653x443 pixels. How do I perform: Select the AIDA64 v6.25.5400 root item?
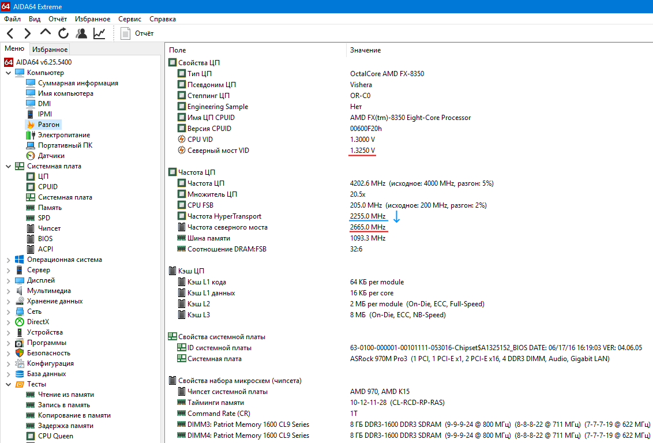[38, 62]
